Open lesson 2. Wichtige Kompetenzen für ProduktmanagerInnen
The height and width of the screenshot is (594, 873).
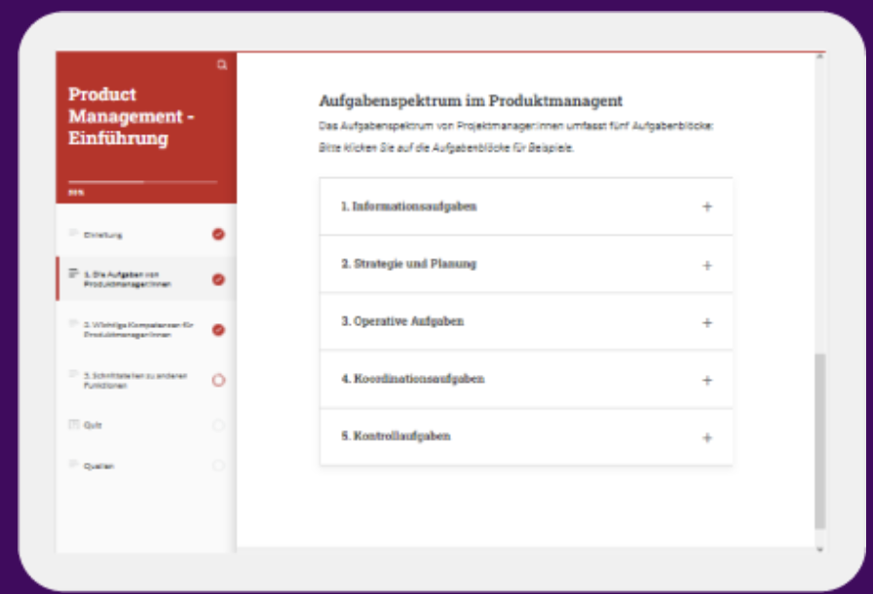coord(146,329)
